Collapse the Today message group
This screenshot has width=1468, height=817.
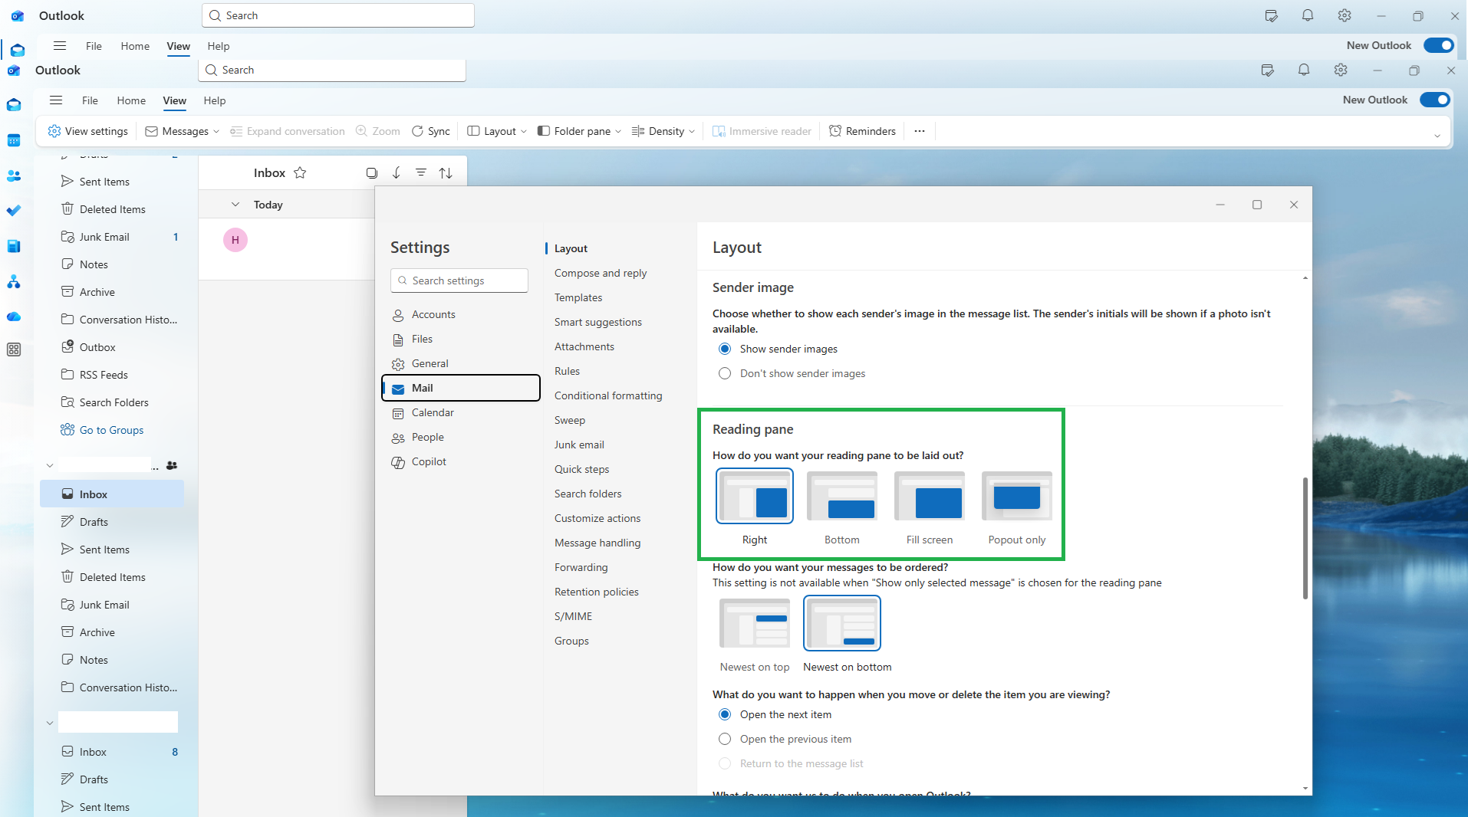pos(235,205)
